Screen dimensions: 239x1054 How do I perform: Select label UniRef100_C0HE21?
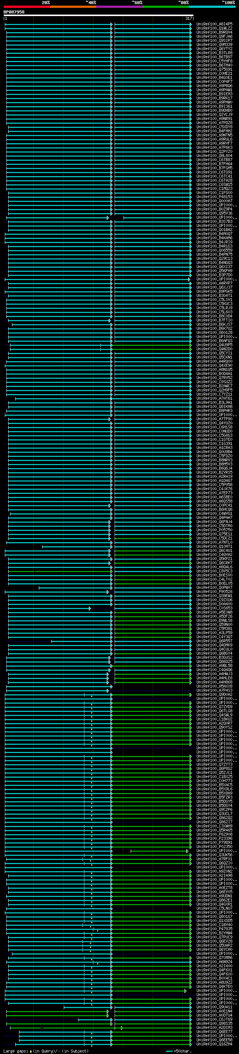[214, 74]
